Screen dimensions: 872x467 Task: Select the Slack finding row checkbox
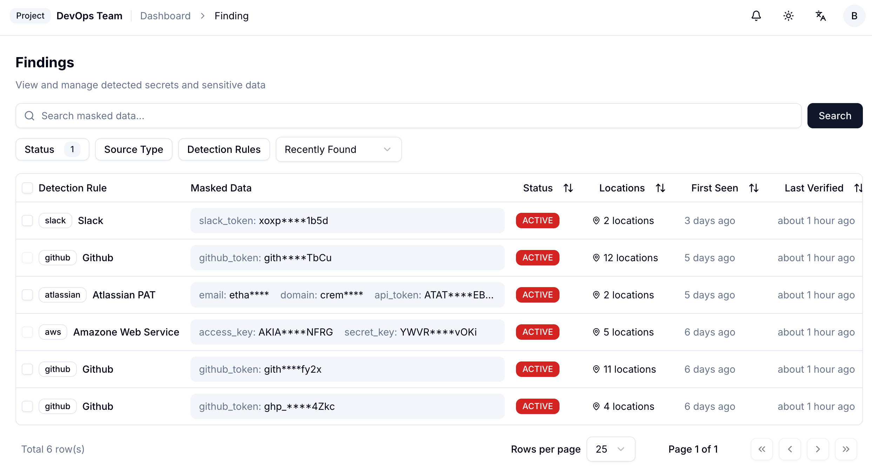(27, 221)
